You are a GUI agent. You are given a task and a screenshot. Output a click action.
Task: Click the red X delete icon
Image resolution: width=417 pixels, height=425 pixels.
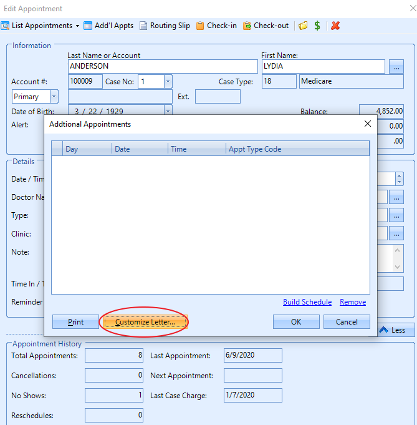[335, 26]
